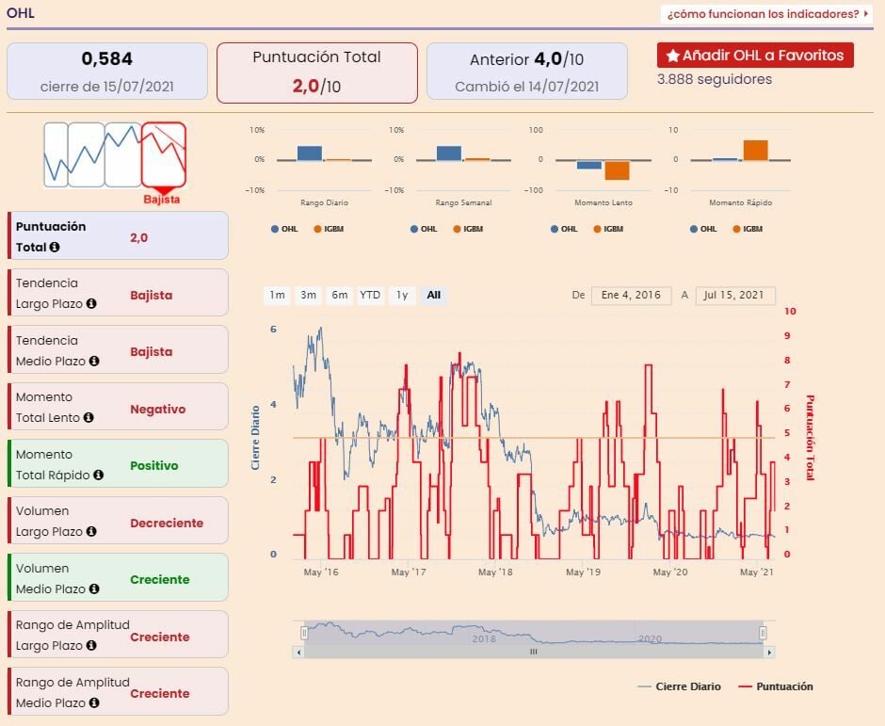Click blue OHL bar in Rango Diario chart
The width and height of the screenshot is (885, 726).
tap(310, 153)
